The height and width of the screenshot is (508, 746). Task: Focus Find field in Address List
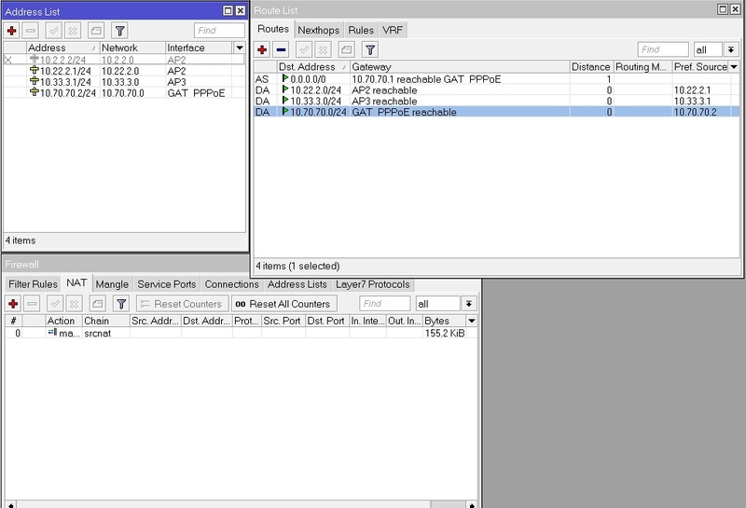[x=219, y=31]
